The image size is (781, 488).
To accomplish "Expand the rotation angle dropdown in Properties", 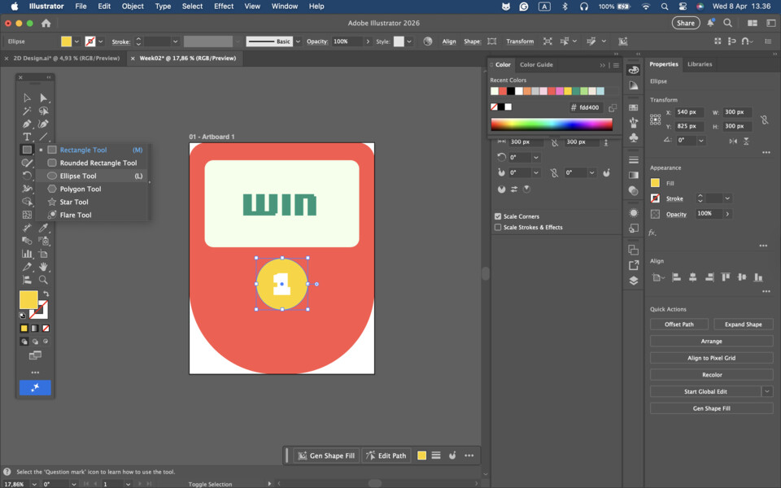I will point(701,141).
